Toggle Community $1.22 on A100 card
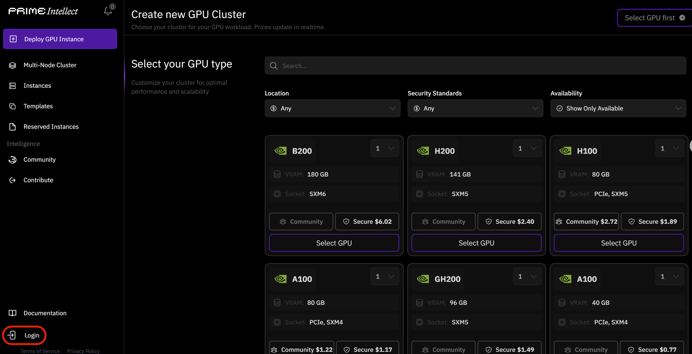692x354 pixels. point(302,348)
